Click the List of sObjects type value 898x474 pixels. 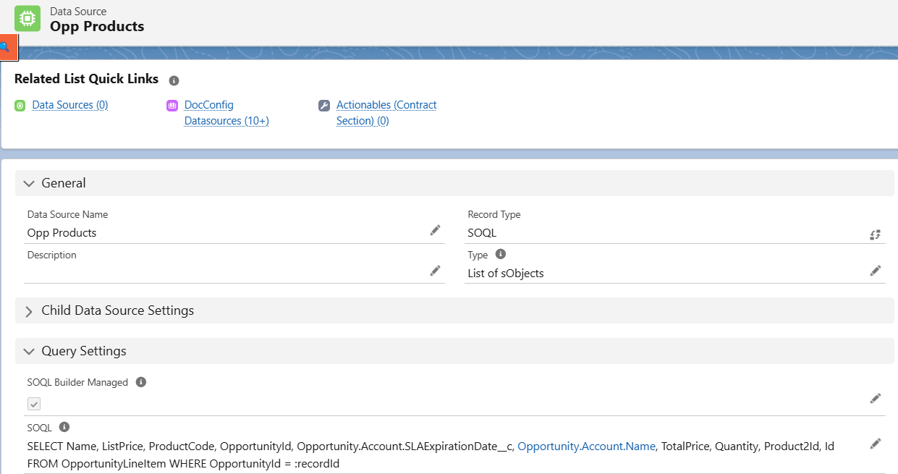(x=506, y=274)
